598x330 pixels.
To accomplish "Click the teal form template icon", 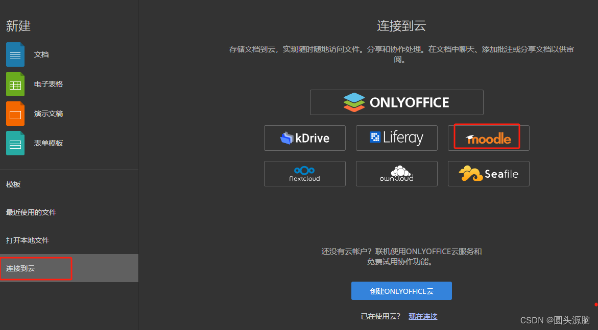I will point(15,143).
